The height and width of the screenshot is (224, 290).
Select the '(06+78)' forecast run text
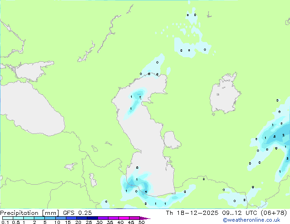point(274,213)
